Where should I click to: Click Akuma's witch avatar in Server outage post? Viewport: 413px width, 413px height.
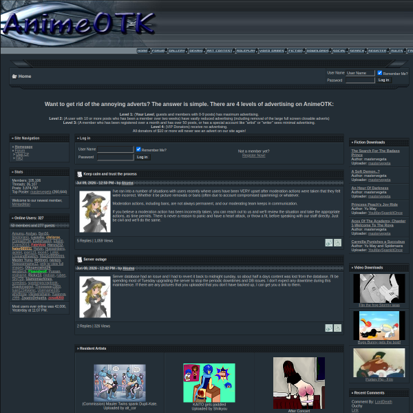[95, 297]
